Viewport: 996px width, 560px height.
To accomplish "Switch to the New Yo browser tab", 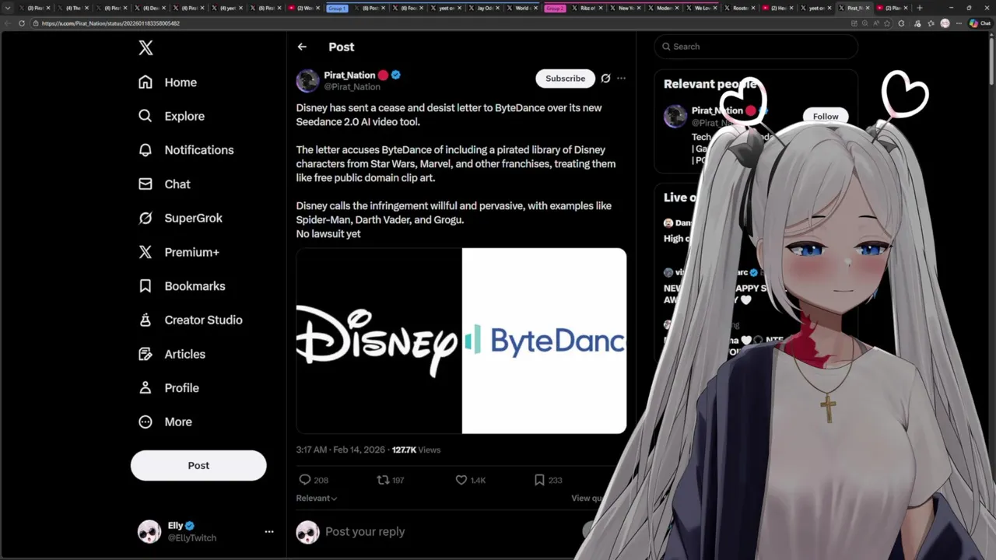I will [x=626, y=8].
